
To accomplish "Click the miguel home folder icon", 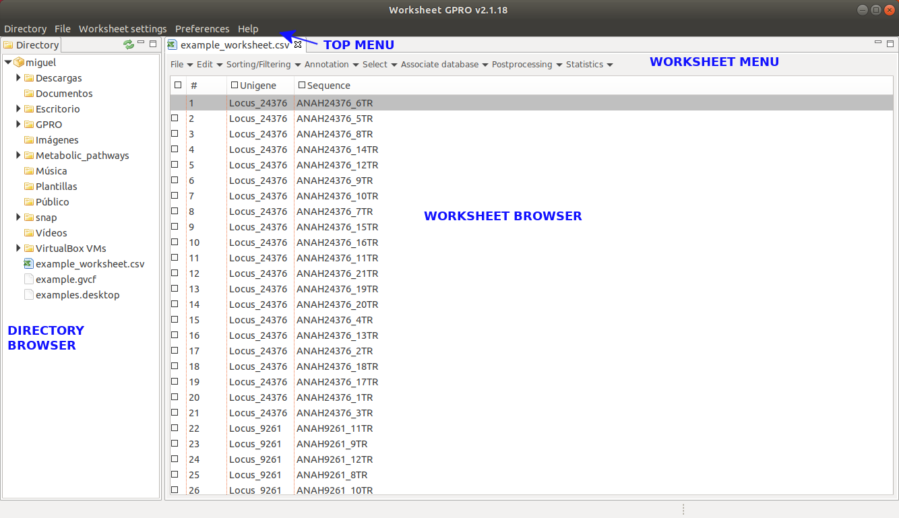I will click(19, 63).
